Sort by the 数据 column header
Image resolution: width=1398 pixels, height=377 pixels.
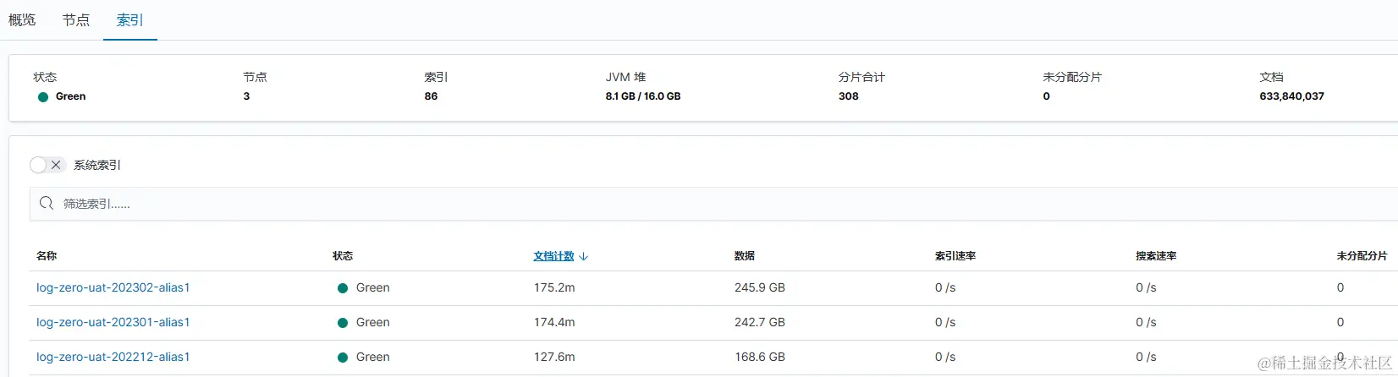pyautogui.click(x=745, y=256)
